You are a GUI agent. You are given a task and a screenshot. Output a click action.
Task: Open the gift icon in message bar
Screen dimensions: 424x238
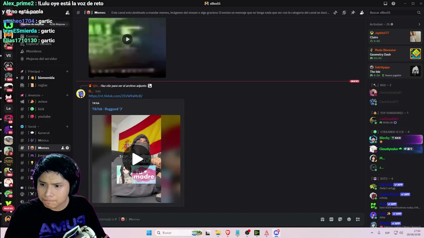tap(322, 219)
